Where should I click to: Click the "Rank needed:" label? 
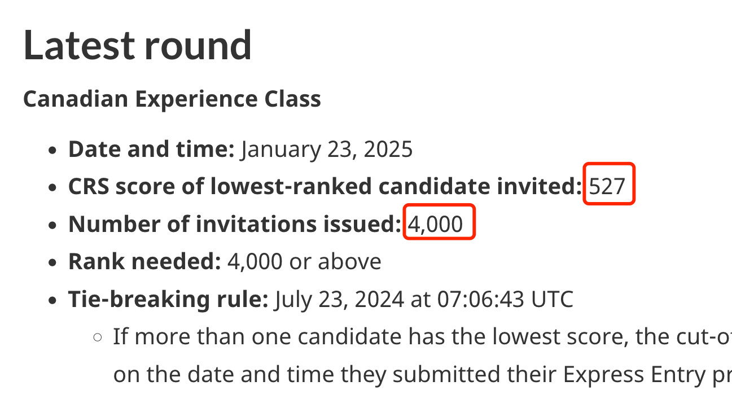click(x=144, y=261)
